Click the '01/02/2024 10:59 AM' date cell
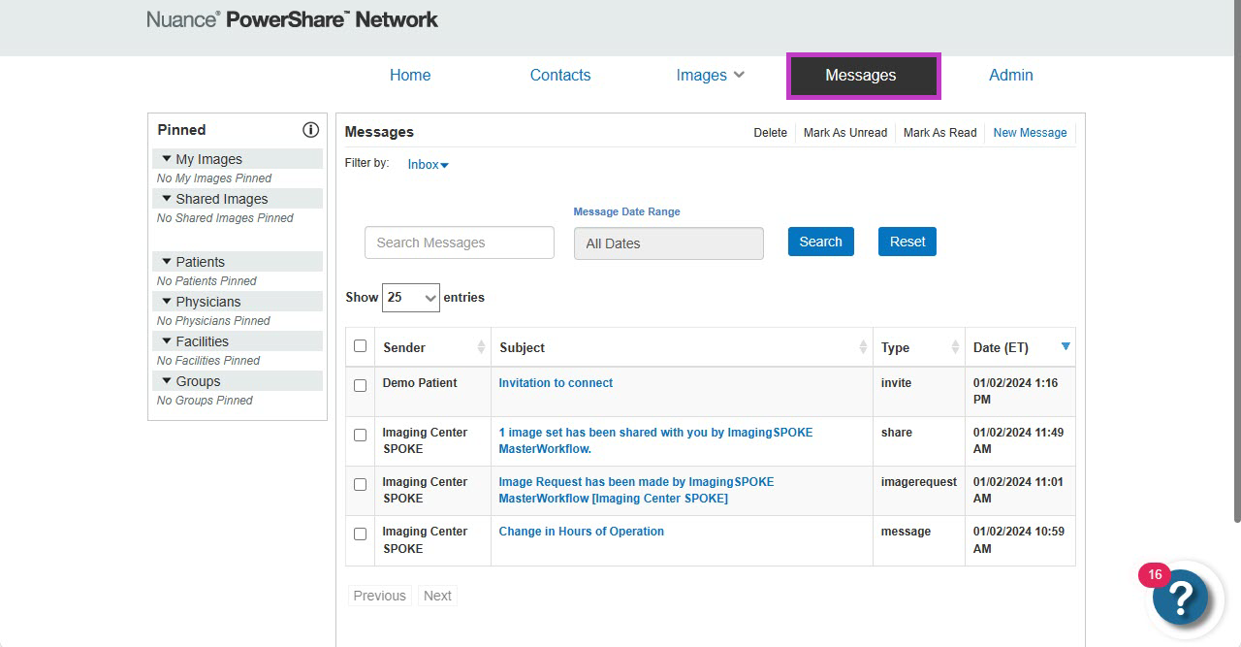The height and width of the screenshot is (647, 1241). (1018, 539)
